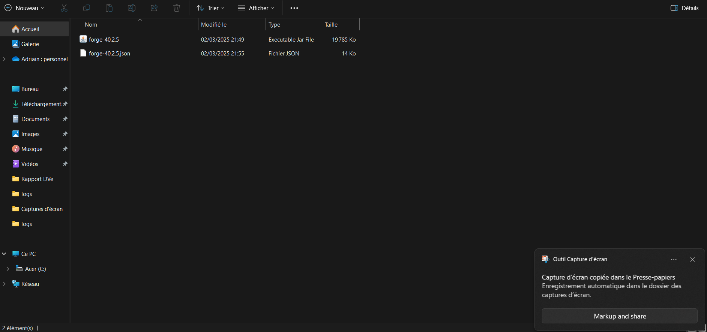
Task: Expand the Acer (C:) drive
Action: coord(8,269)
